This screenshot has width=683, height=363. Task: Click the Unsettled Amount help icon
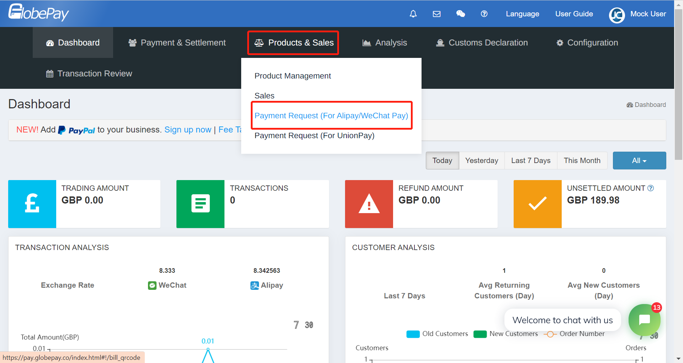tap(651, 188)
